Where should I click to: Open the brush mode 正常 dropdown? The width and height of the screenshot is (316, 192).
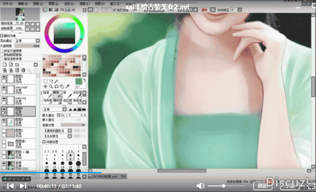pos(54,109)
